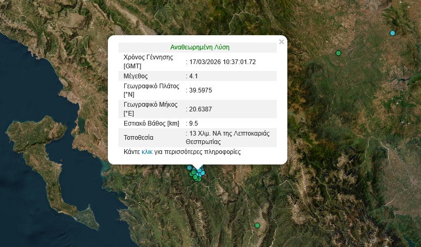Click the small Paxos island south of Corfu

pyautogui.click(x=91, y=221)
